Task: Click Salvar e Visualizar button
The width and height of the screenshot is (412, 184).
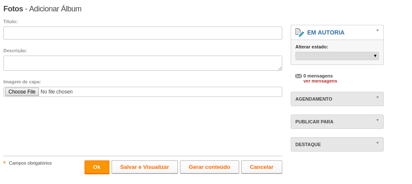Action: pos(145,167)
